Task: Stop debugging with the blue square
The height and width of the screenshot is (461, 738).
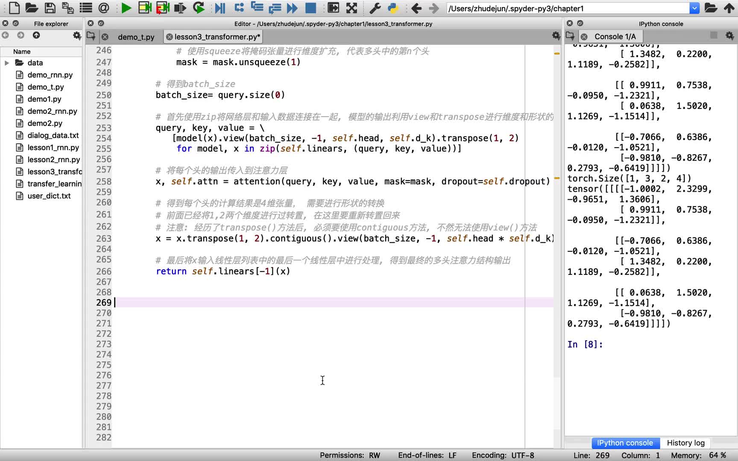Action: [310, 8]
